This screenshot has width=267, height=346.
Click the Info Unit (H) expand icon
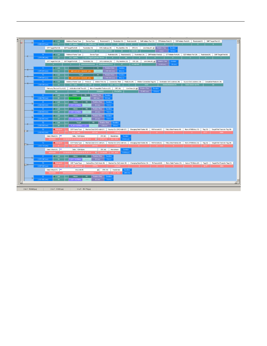98,170
